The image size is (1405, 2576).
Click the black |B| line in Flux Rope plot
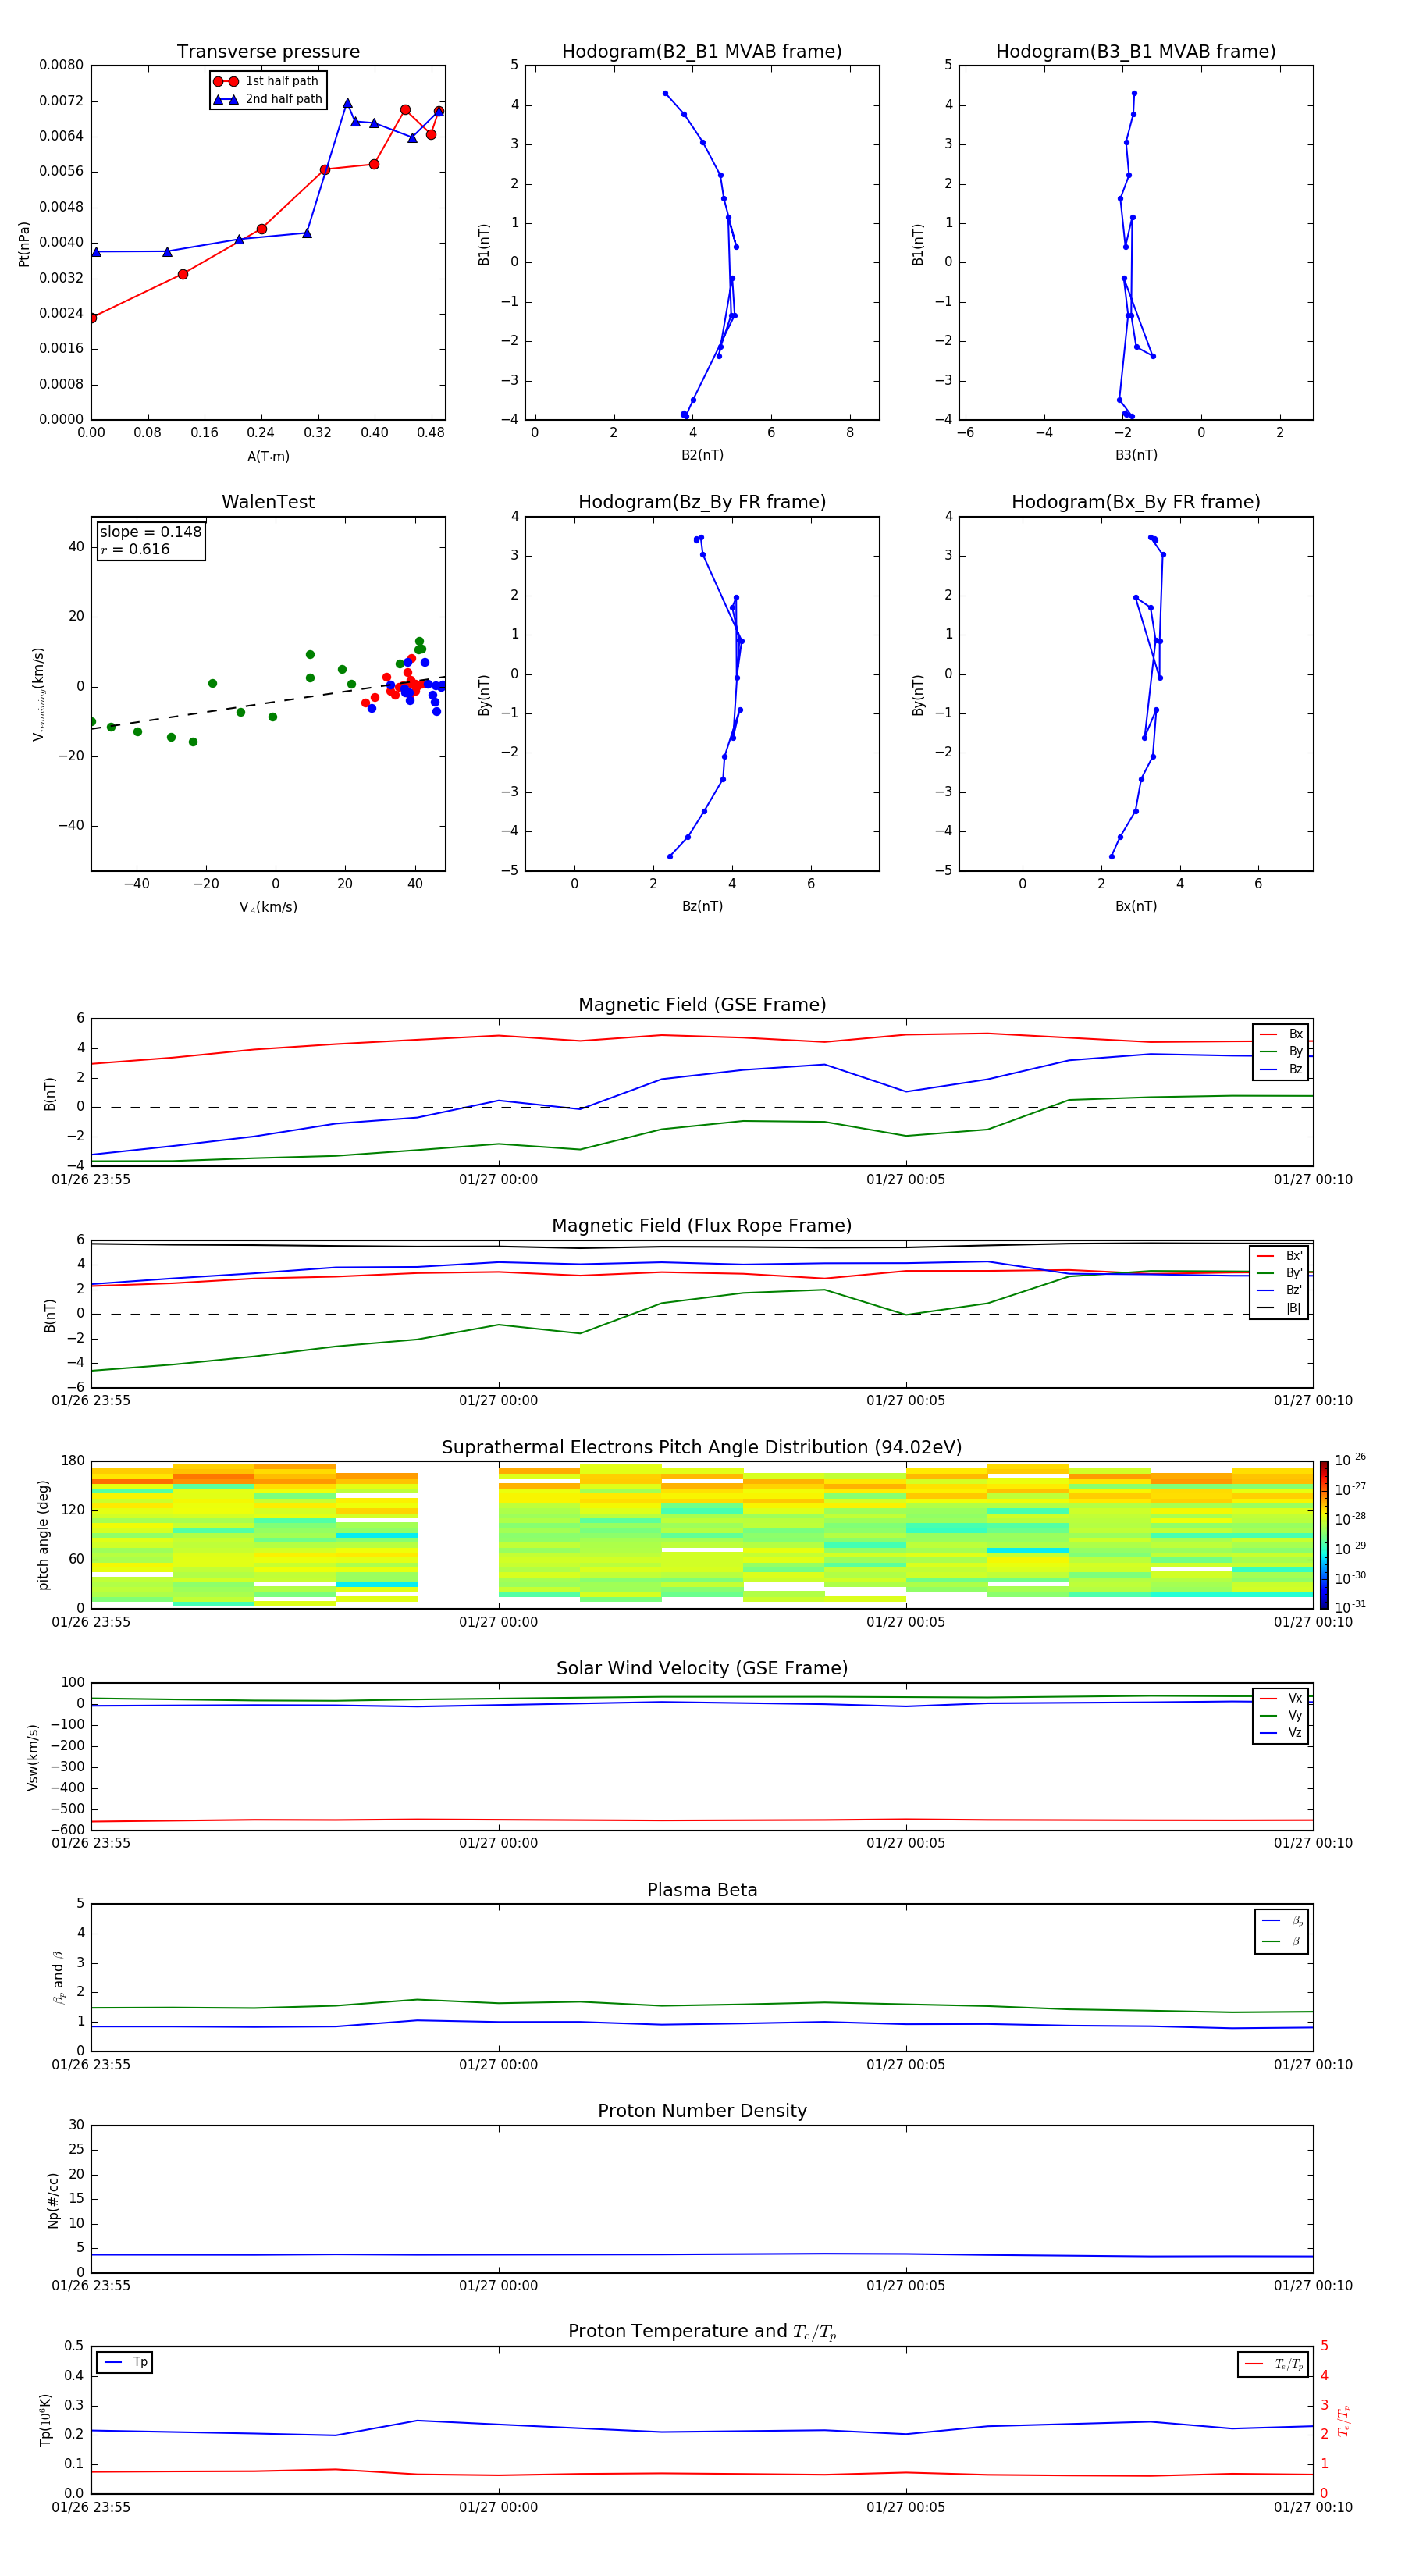tap(702, 1246)
